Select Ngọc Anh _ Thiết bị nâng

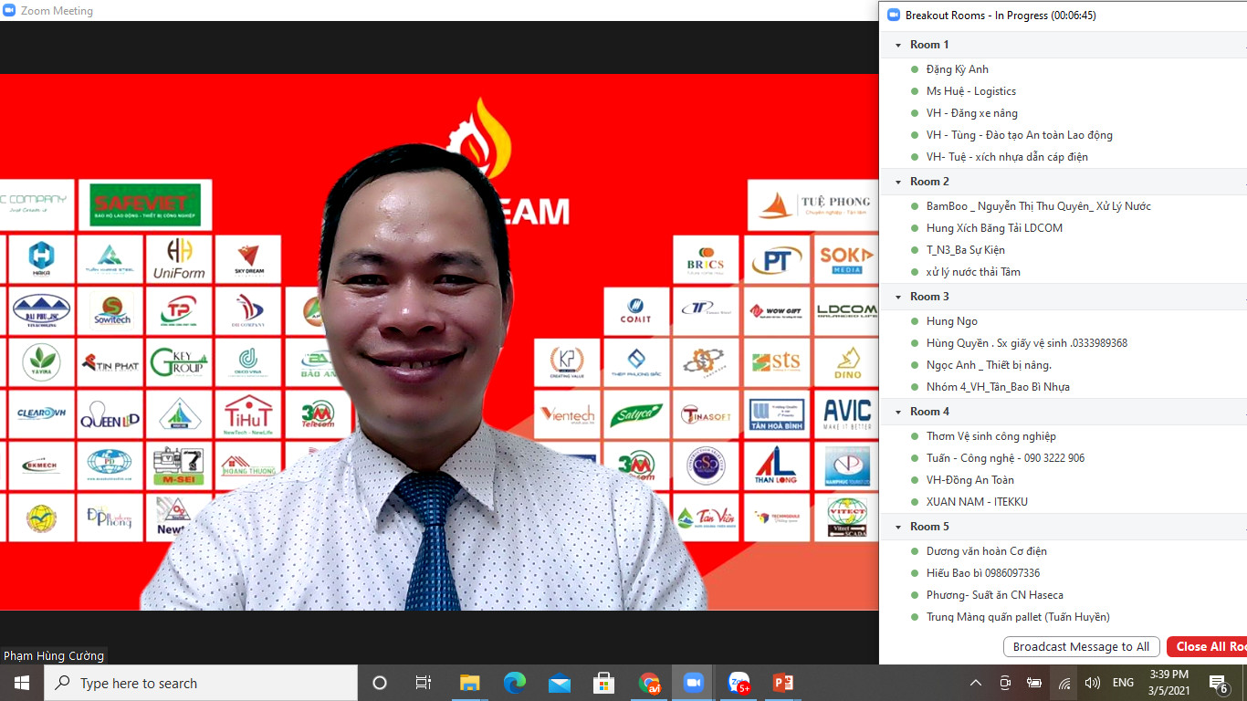(990, 365)
